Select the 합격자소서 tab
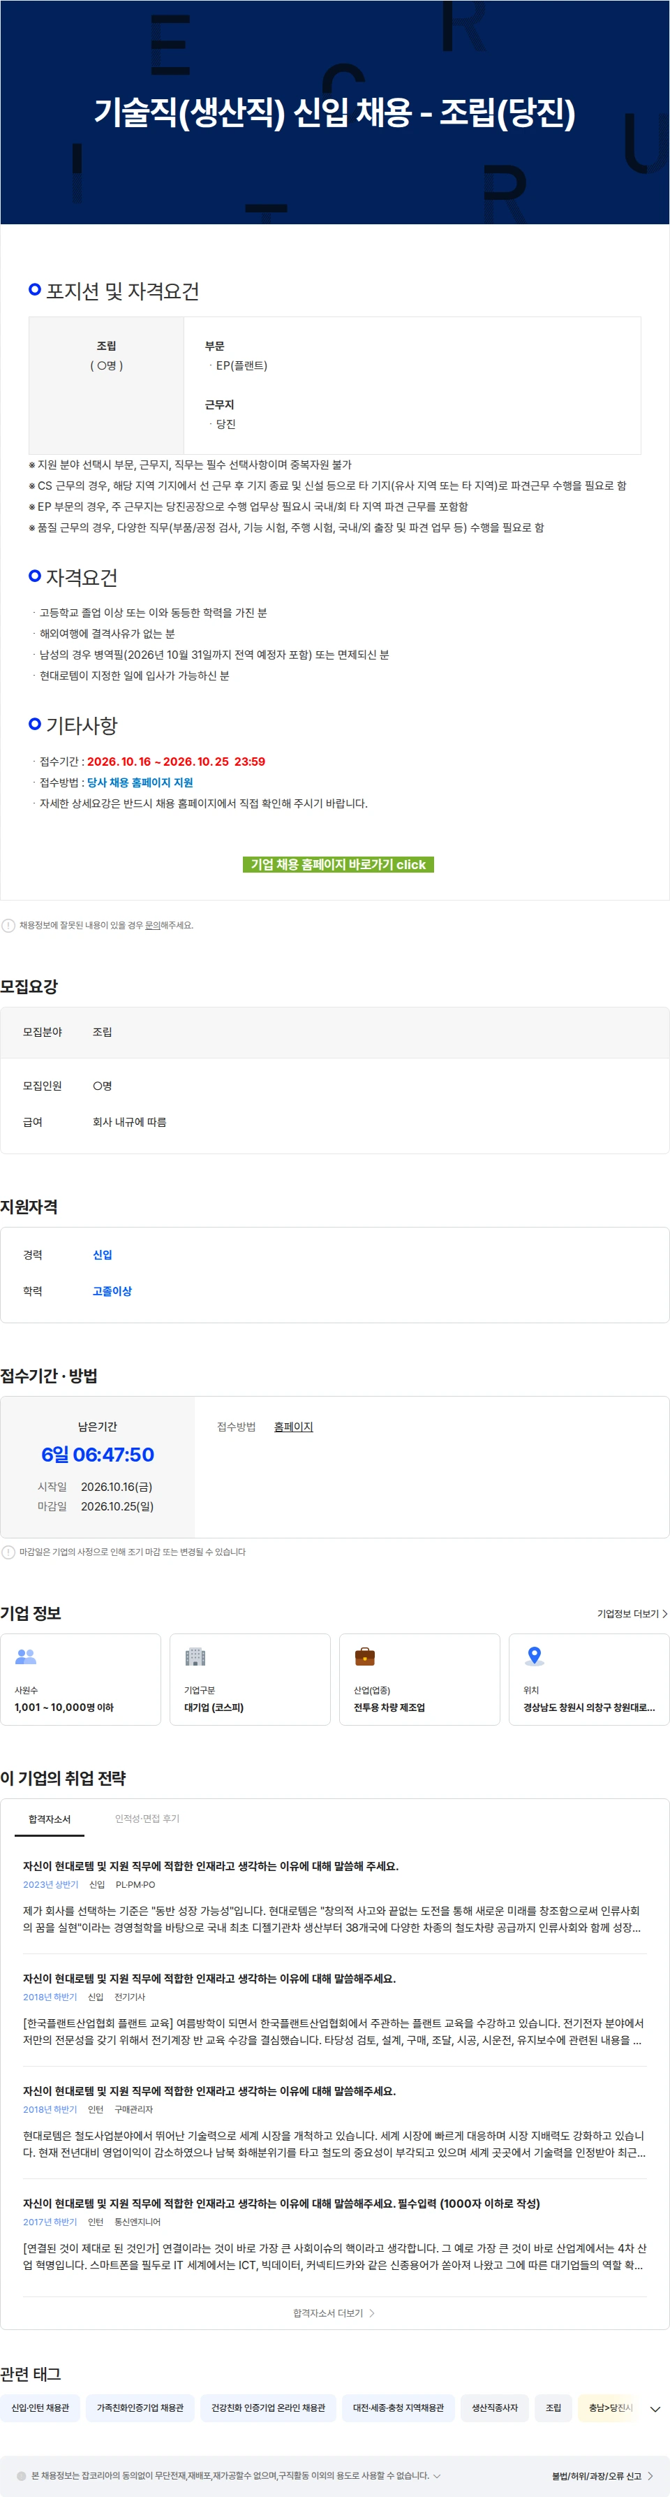670x2497 pixels. (x=50, y=1819)
